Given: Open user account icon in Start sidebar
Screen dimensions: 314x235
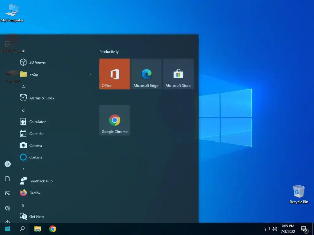Looking at the screenshot, I should [8, 164].
